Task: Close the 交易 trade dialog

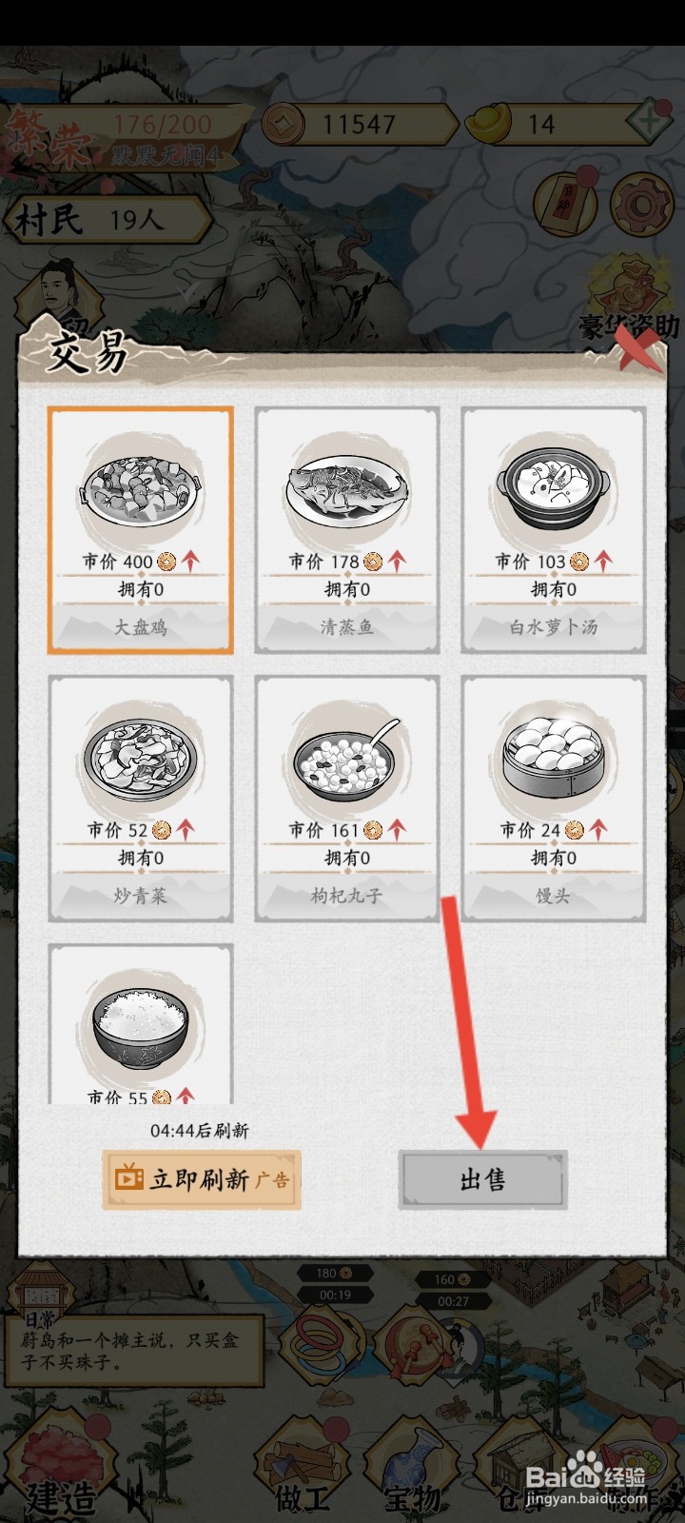Action: (637, 346)
